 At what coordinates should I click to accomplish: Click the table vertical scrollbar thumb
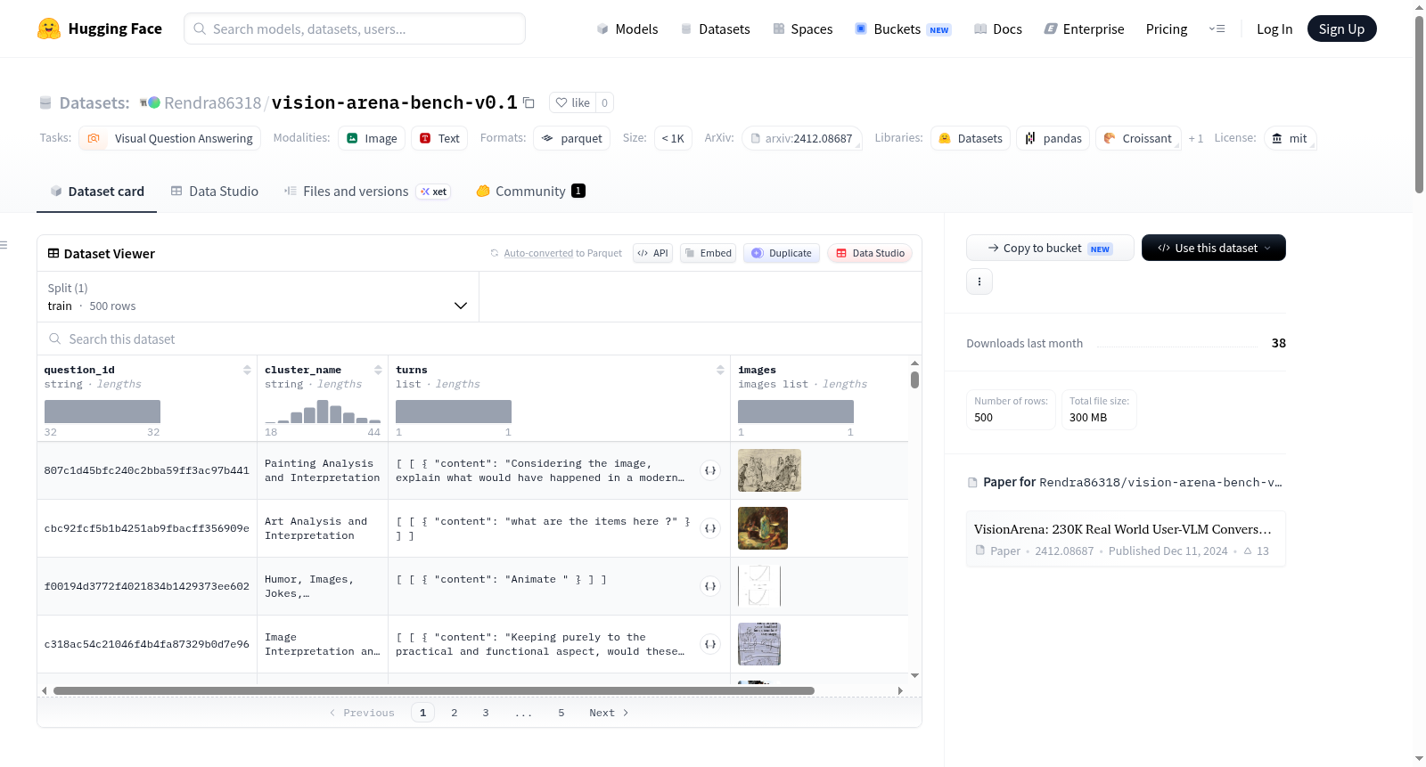(914, 380)
